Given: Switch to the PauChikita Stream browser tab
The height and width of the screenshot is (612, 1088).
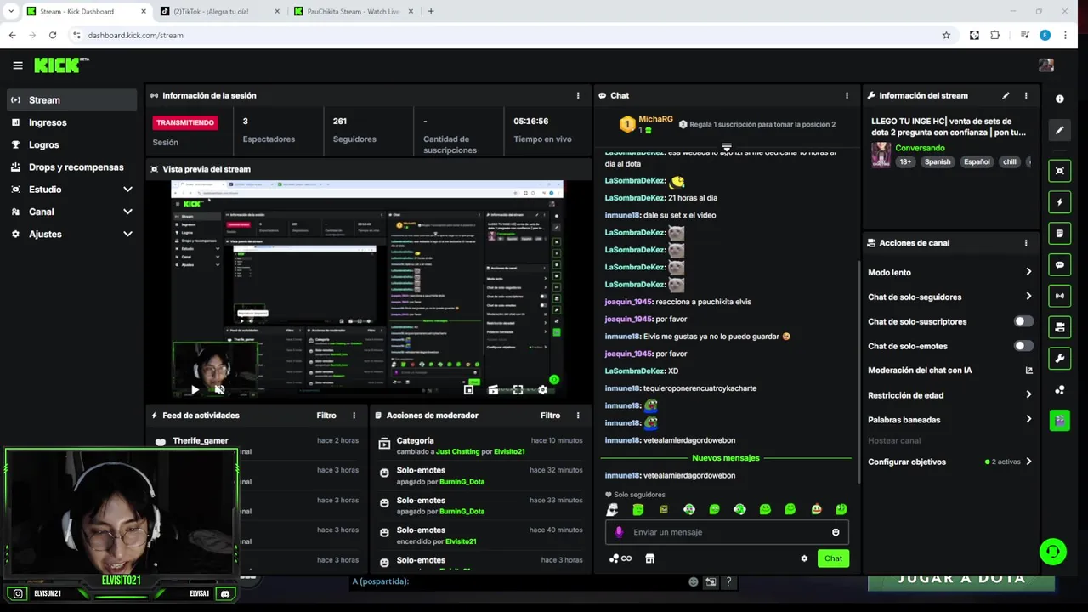Looking at the screenshot, I should point(352,12).
